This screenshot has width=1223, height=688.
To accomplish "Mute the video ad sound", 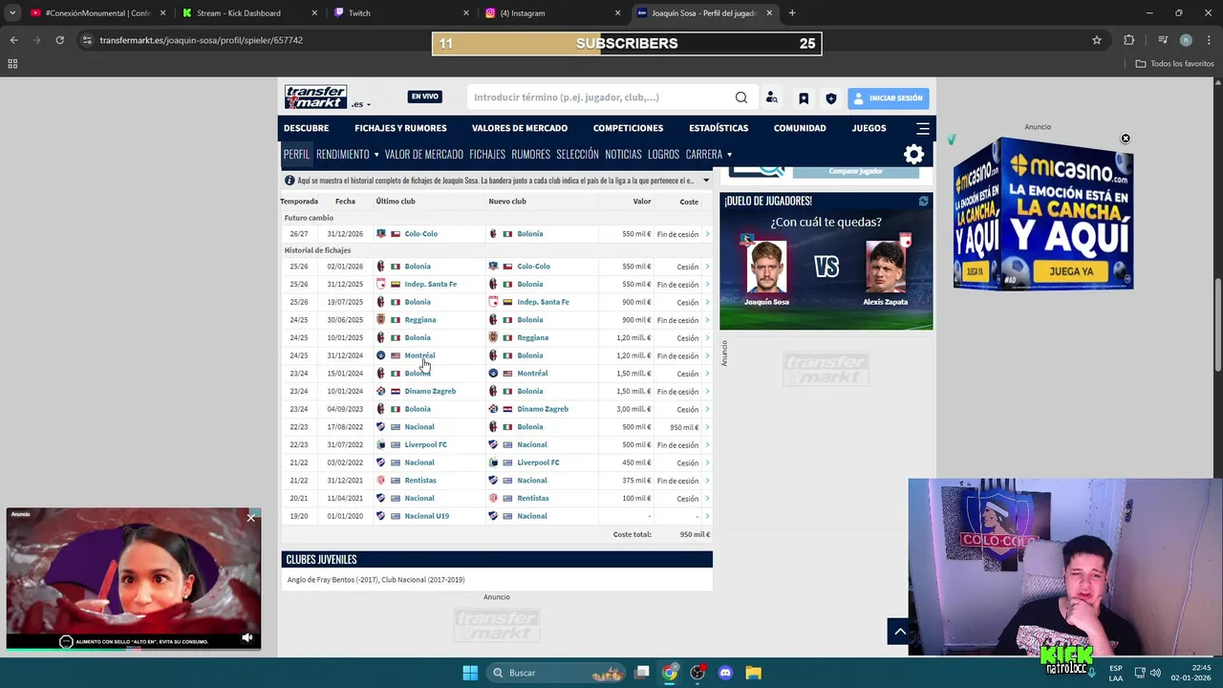I will click(x=247, y=637).
